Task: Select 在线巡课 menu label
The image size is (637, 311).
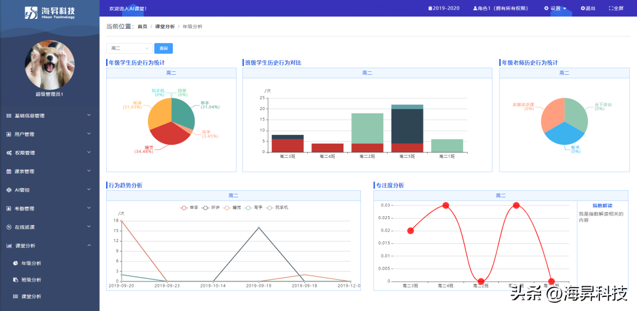Action: click(x=25, y=227)
